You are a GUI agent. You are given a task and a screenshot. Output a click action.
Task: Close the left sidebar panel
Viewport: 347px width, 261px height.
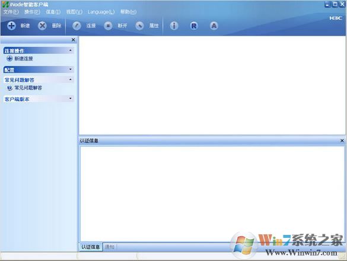73,40
